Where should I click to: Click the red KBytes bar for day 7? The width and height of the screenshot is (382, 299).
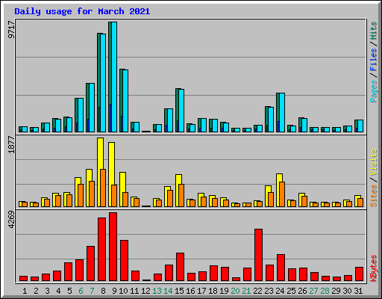(90, 264)
